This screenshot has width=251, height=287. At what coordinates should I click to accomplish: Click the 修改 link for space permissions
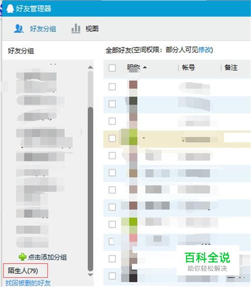pyautogui.click(x=205, y=50)
